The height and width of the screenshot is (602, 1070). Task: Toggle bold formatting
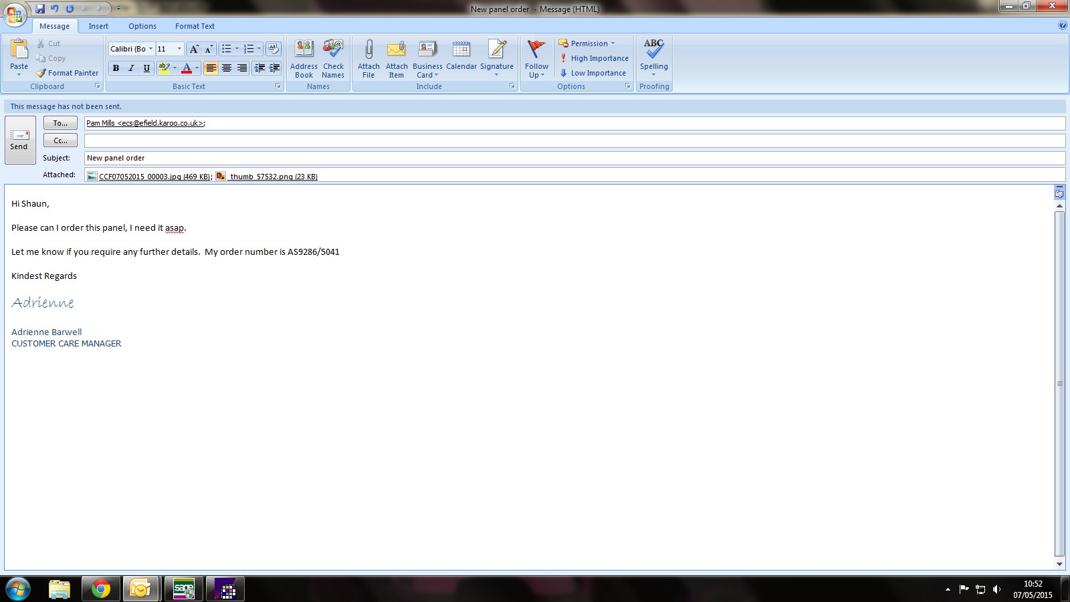116,68
